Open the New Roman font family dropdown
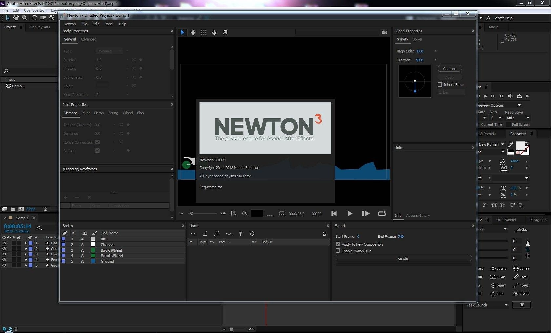 [491, 144]
